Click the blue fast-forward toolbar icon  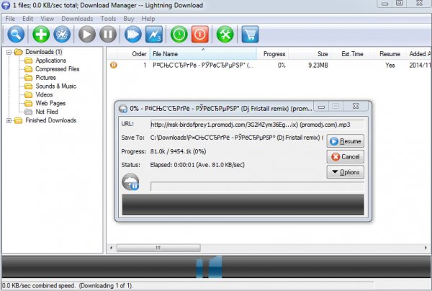(x=132, y=35)
